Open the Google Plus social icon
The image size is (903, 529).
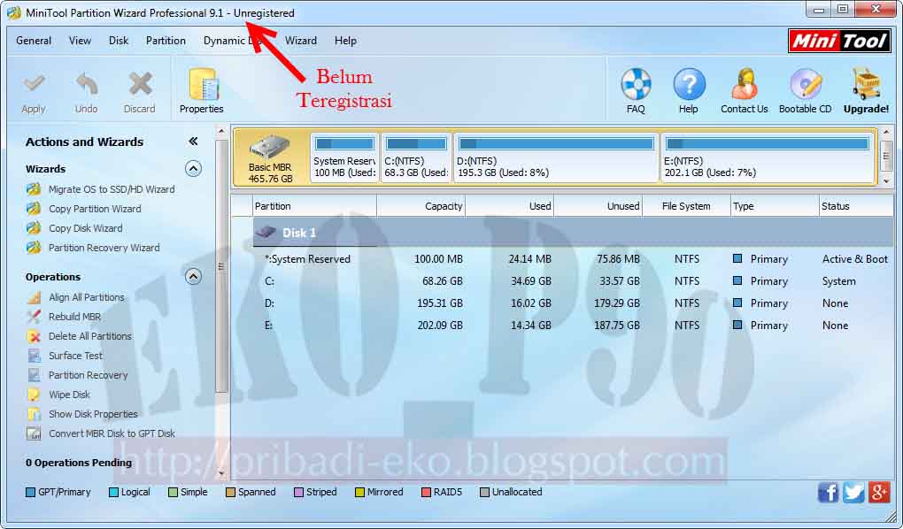tap(879, 493)
